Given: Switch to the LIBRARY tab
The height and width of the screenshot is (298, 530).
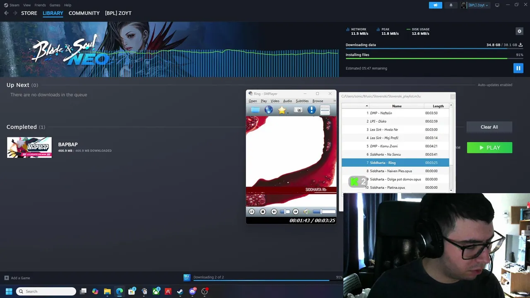Looking at the screenshot, I should [53, 13].
